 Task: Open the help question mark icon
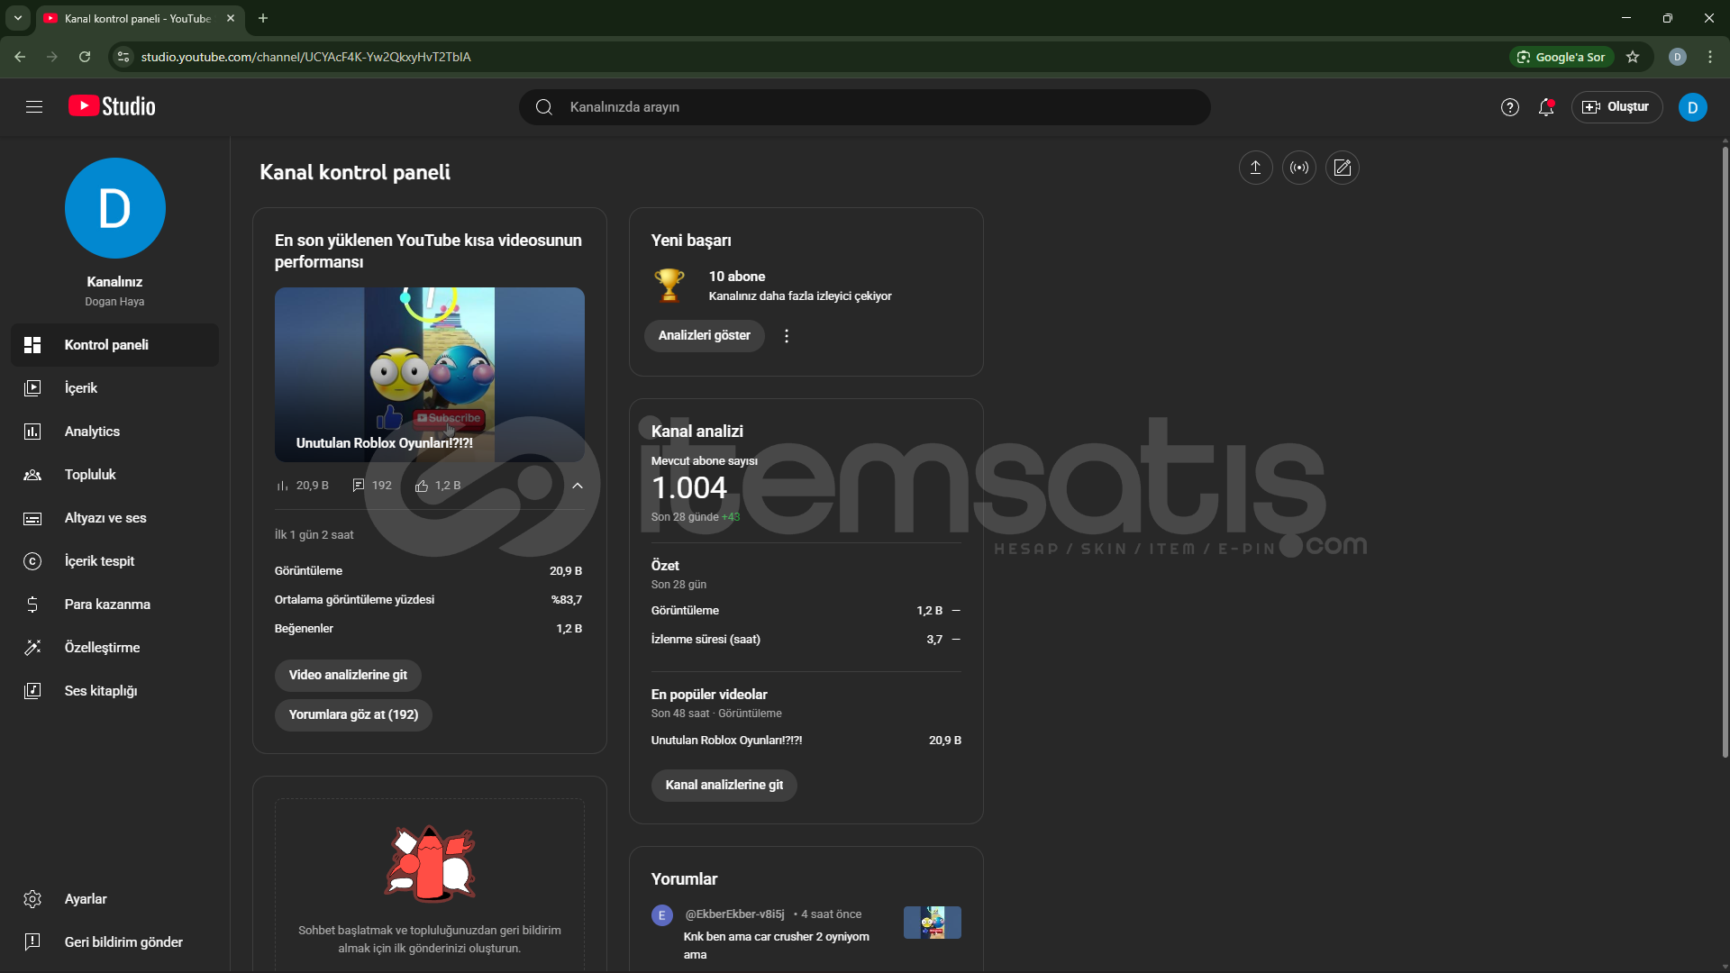point(1509,107)
